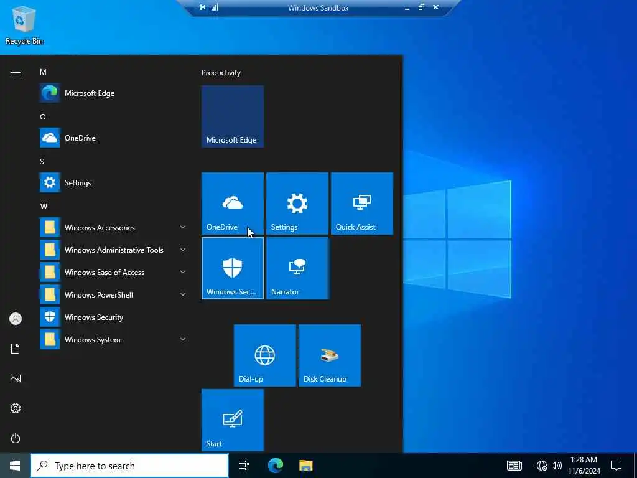The height and width of the screenshot is (478, 637).
Task: Open Pictures from the Start sidebar
Action: [16, 378]
